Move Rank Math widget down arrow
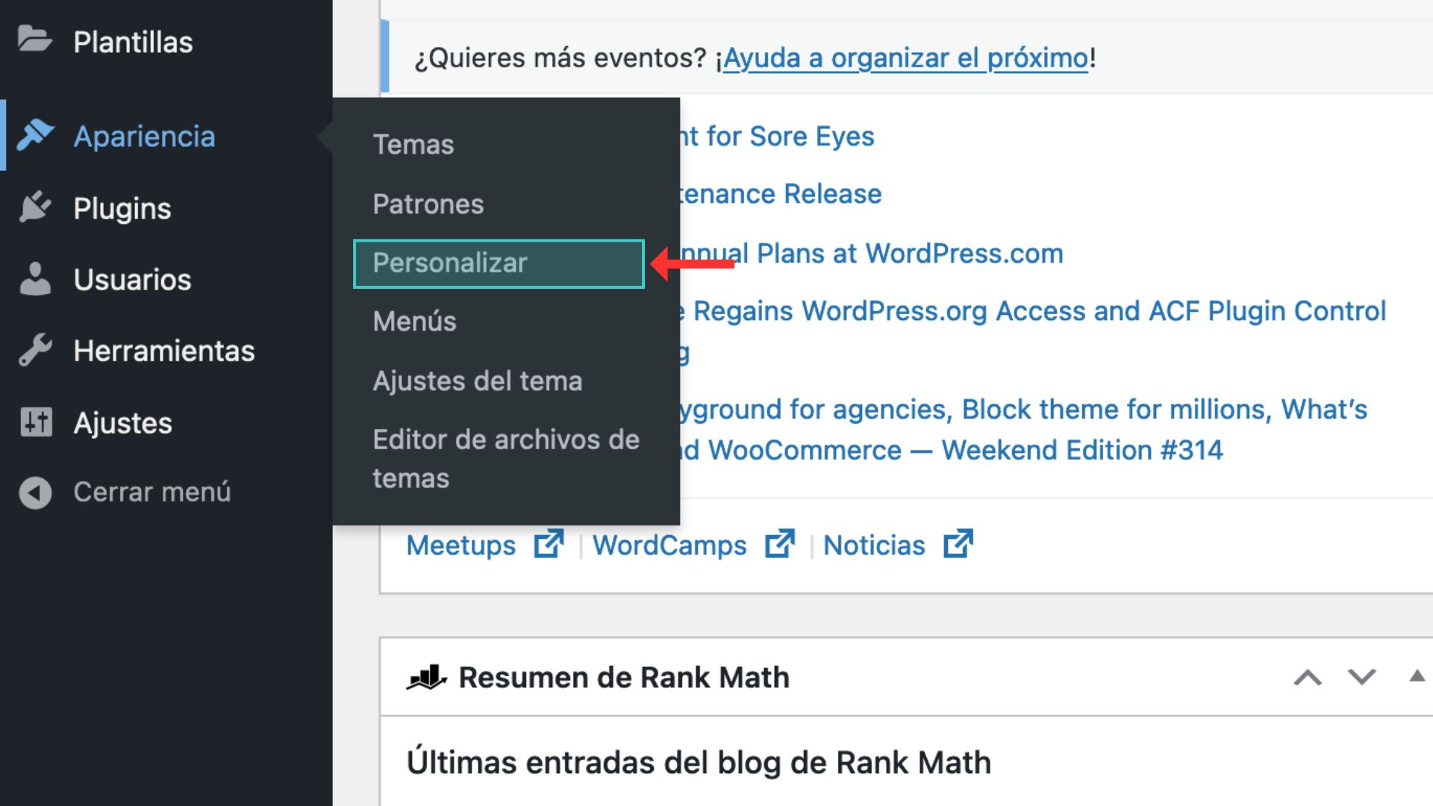Image resolution: width=1433 pixels, height=806 pixels. 1361,678
